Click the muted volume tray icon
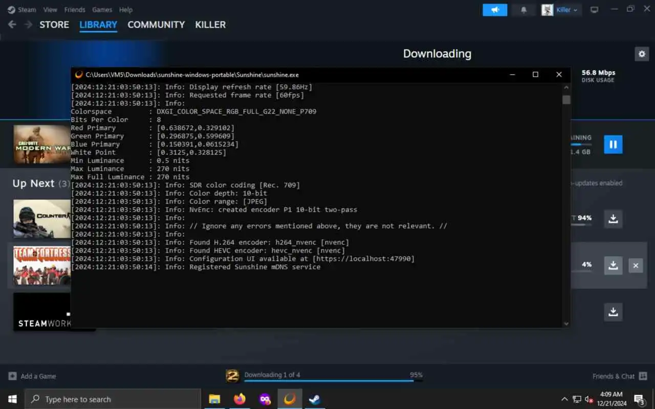The width and height of the screenshot is (655, 409). (x=589, y=399)
